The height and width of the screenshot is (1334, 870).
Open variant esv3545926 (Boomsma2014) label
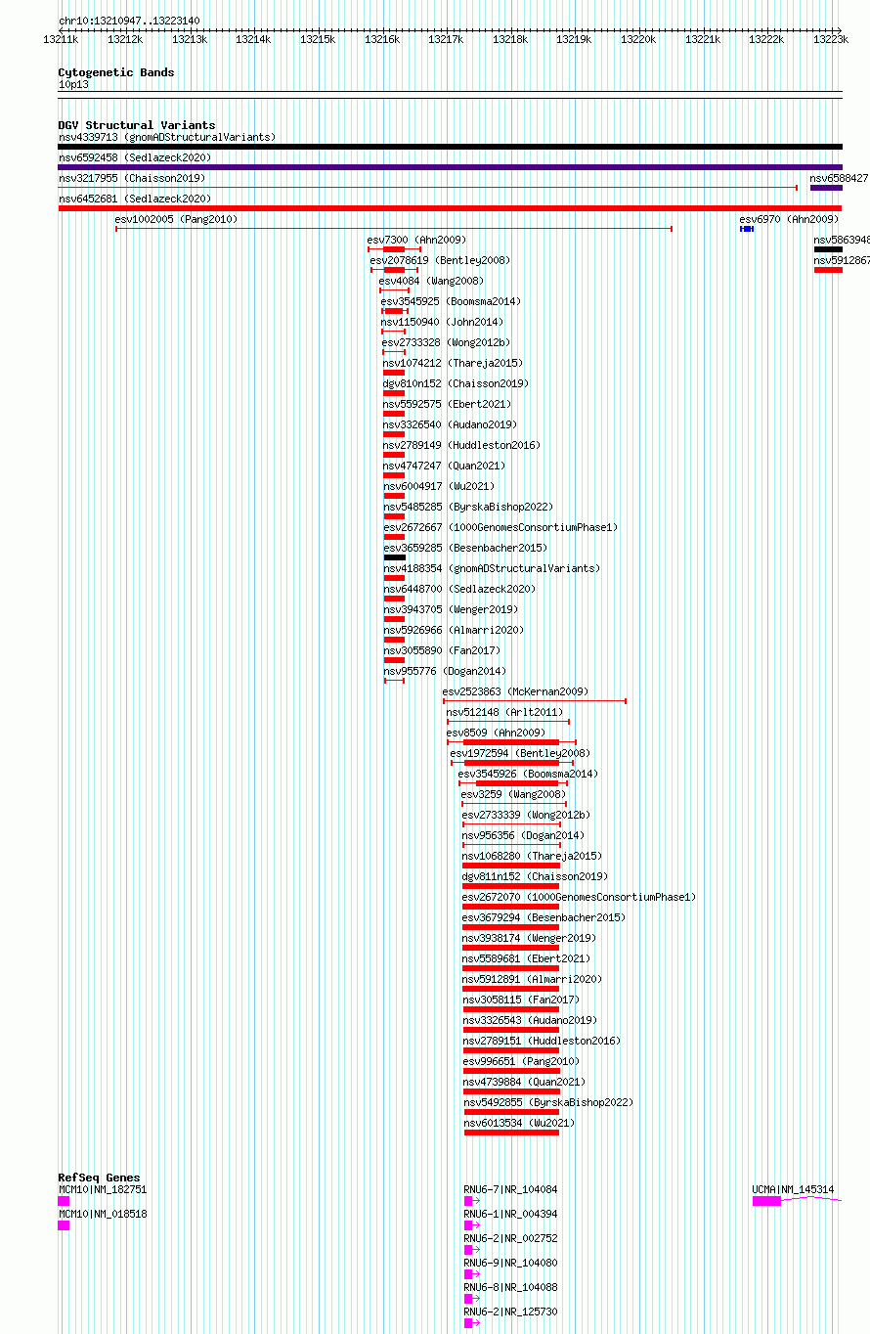coord(528,774)
